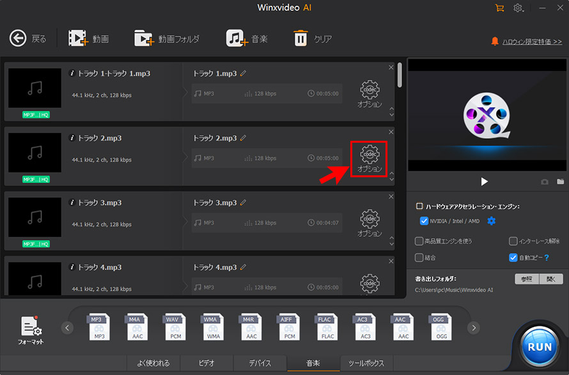This screenshot has height=375, width=569.
Task: Switch to the ビデオ tab
Action: (207, 363)
